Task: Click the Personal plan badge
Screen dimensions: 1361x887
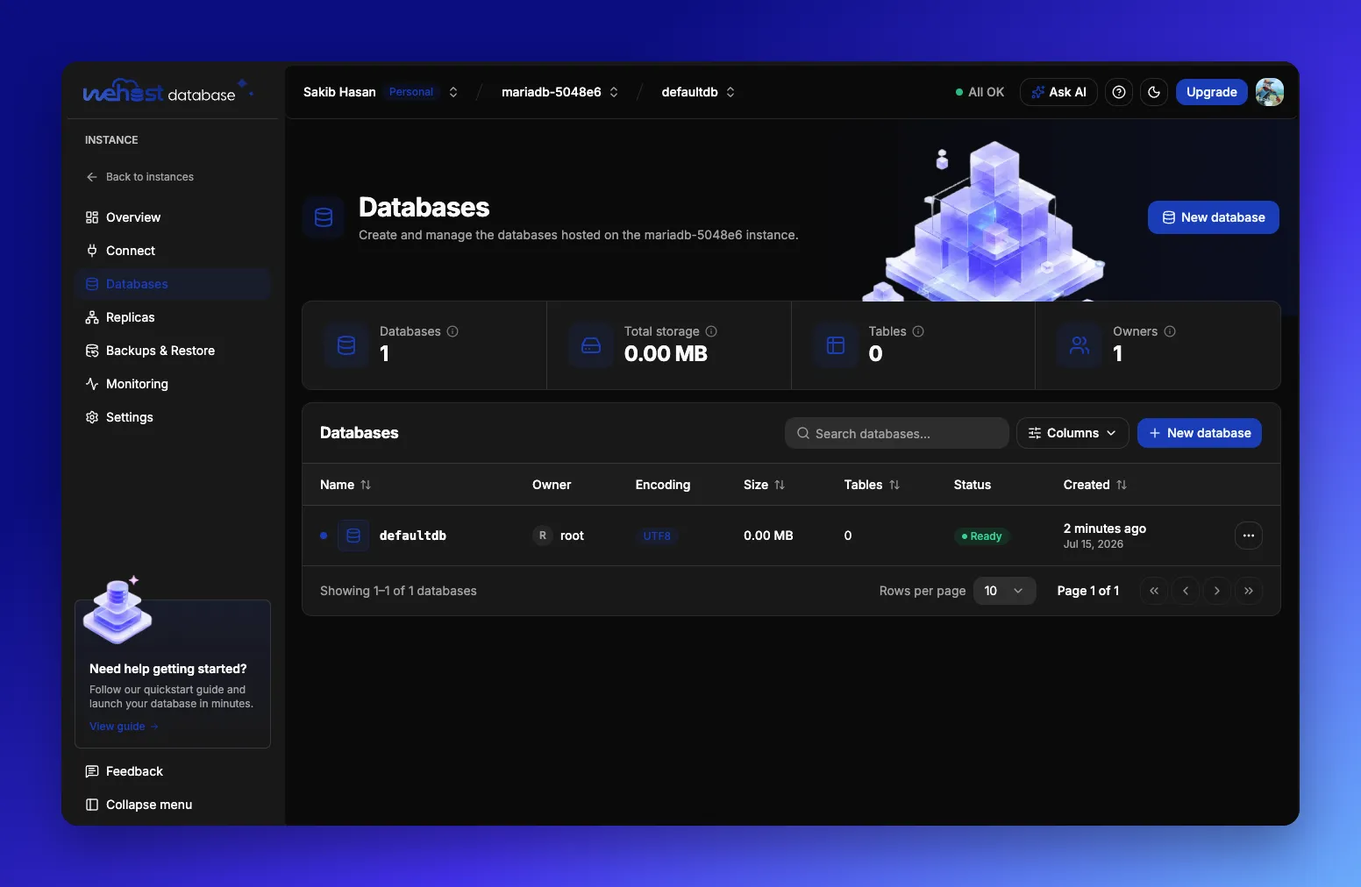Action: point(411,92)
